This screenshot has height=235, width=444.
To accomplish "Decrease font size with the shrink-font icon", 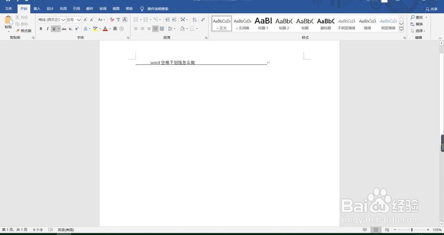I will tap(91, 20).
